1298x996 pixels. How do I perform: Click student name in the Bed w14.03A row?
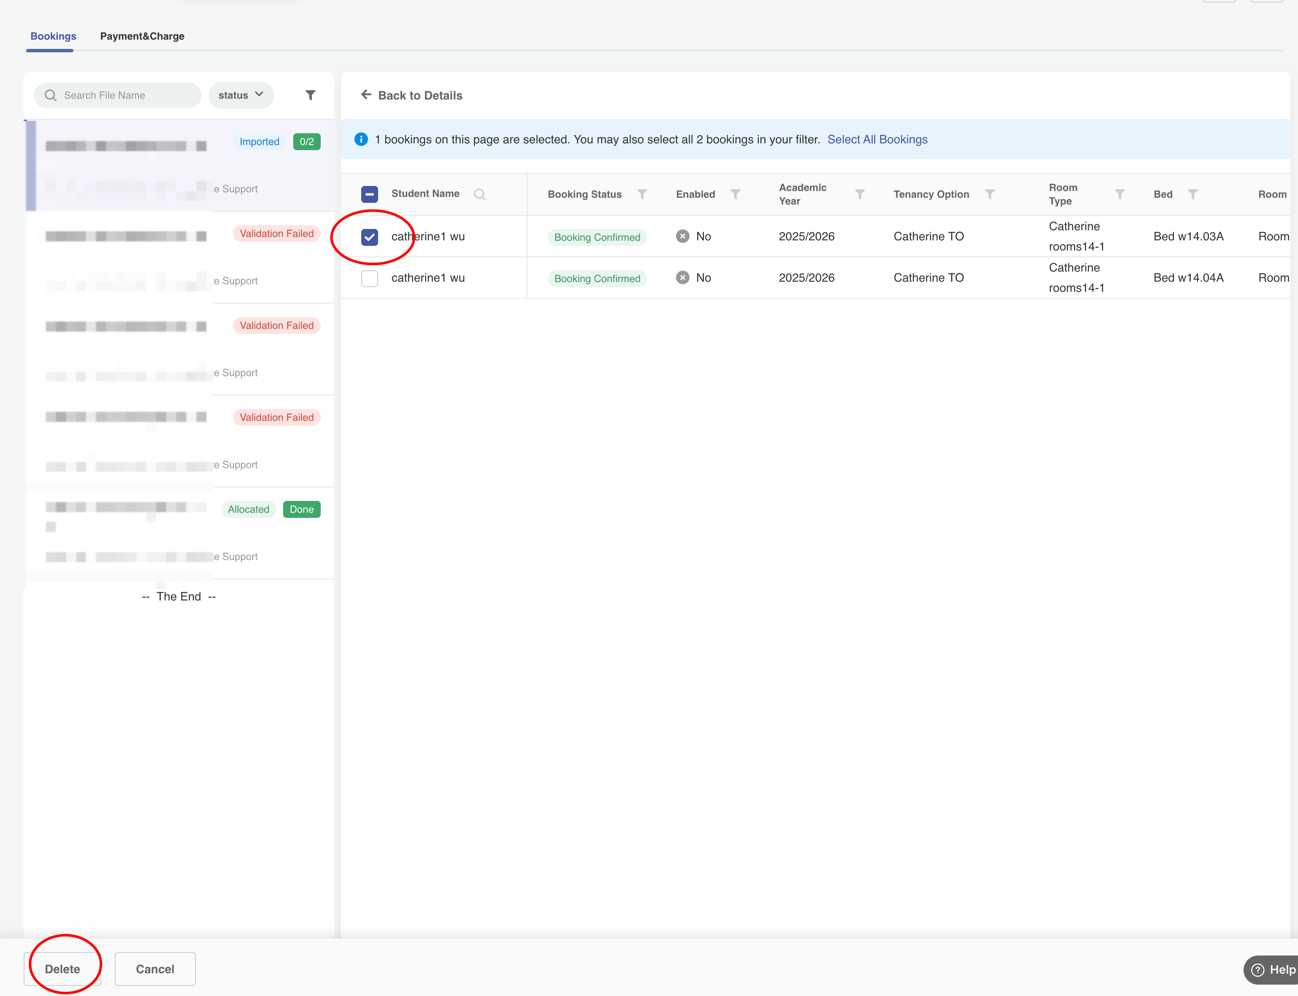(428, 236)
